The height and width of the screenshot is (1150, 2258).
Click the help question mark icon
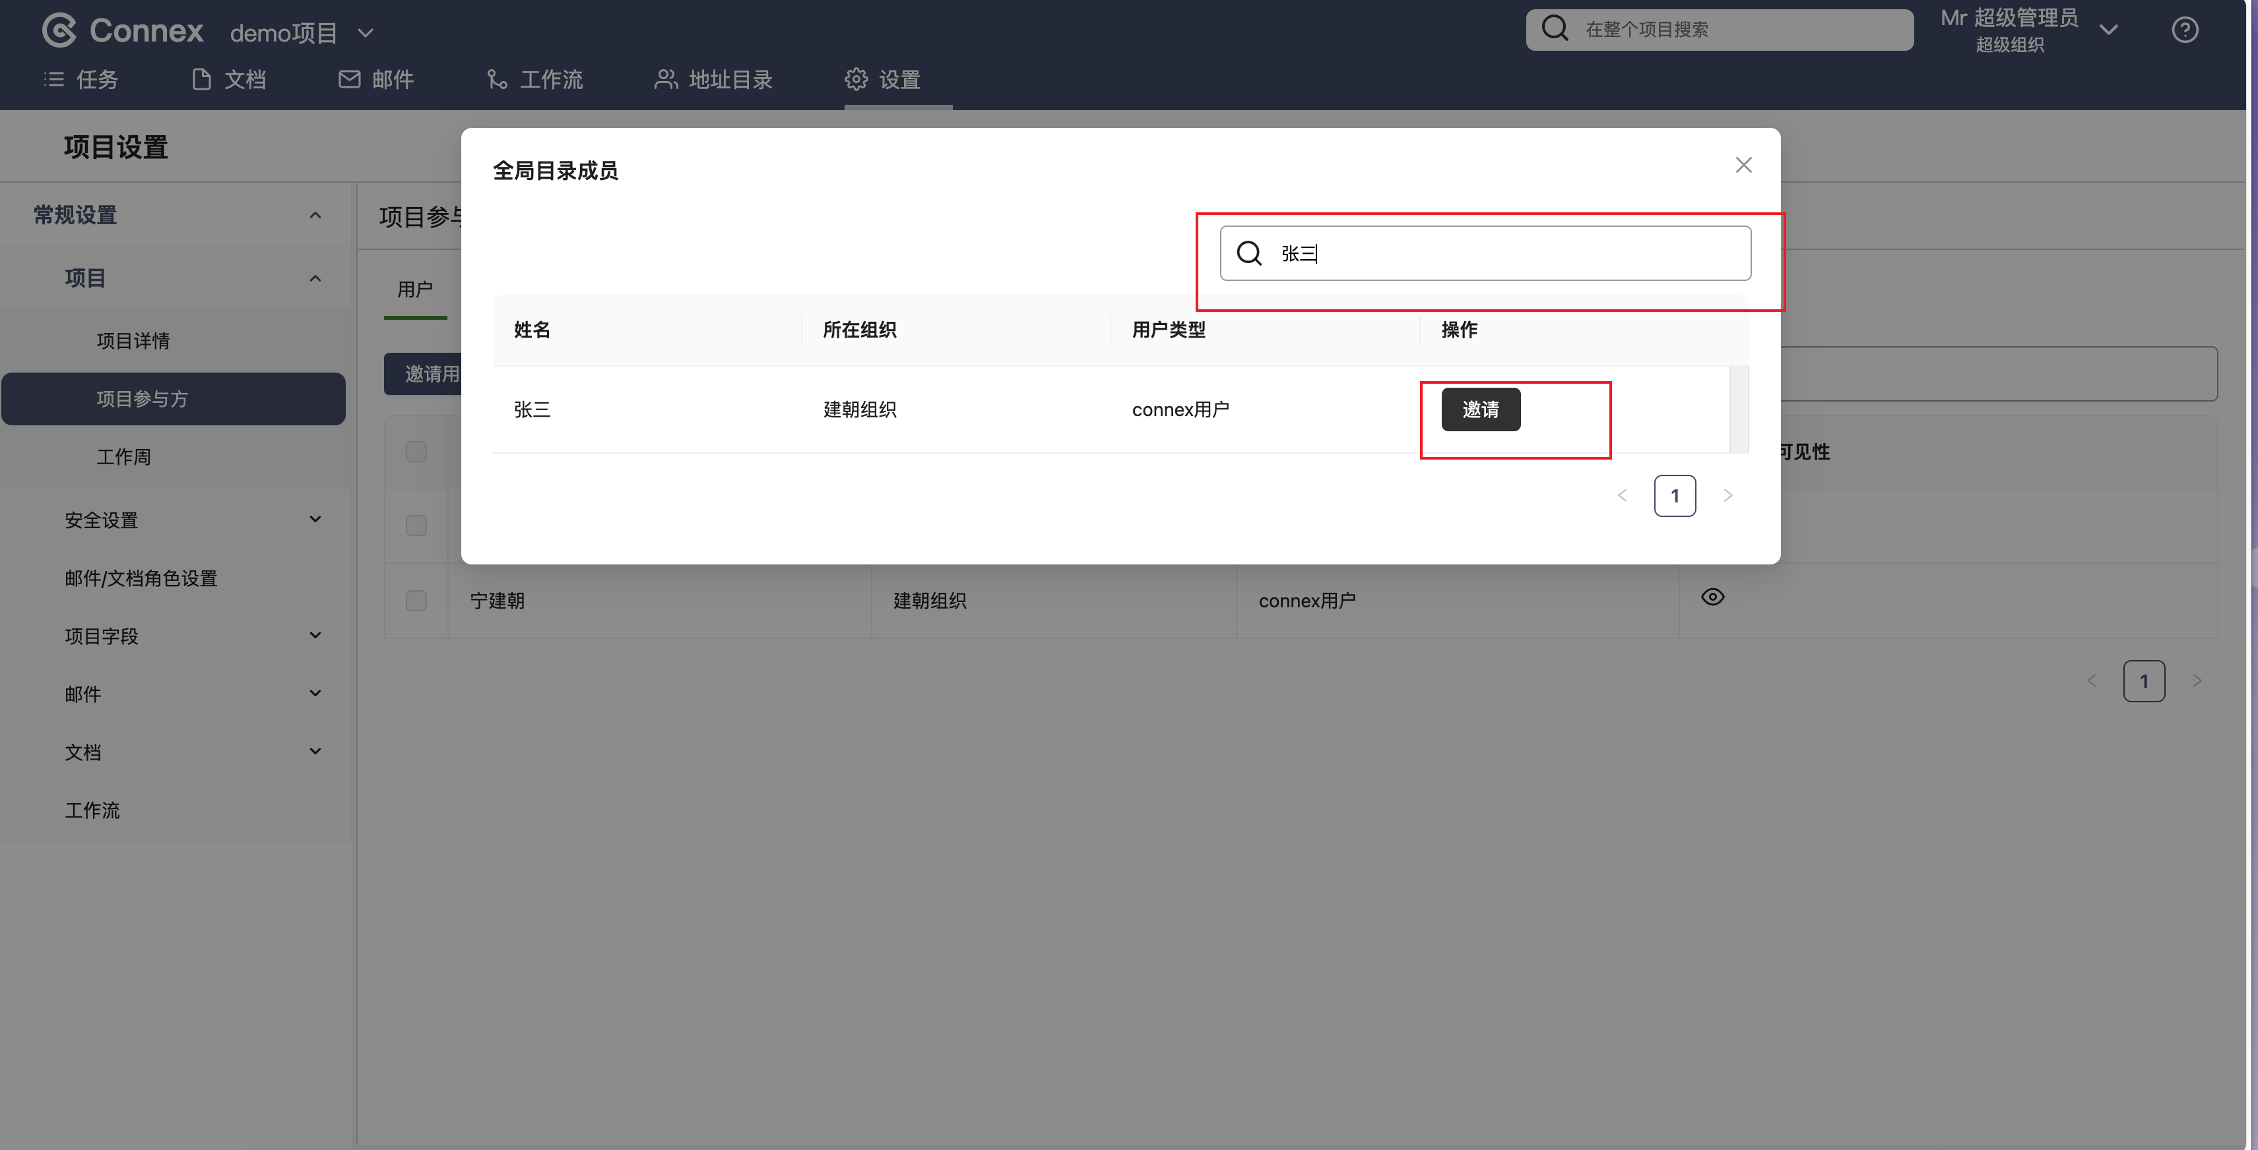click(2184, 30)
